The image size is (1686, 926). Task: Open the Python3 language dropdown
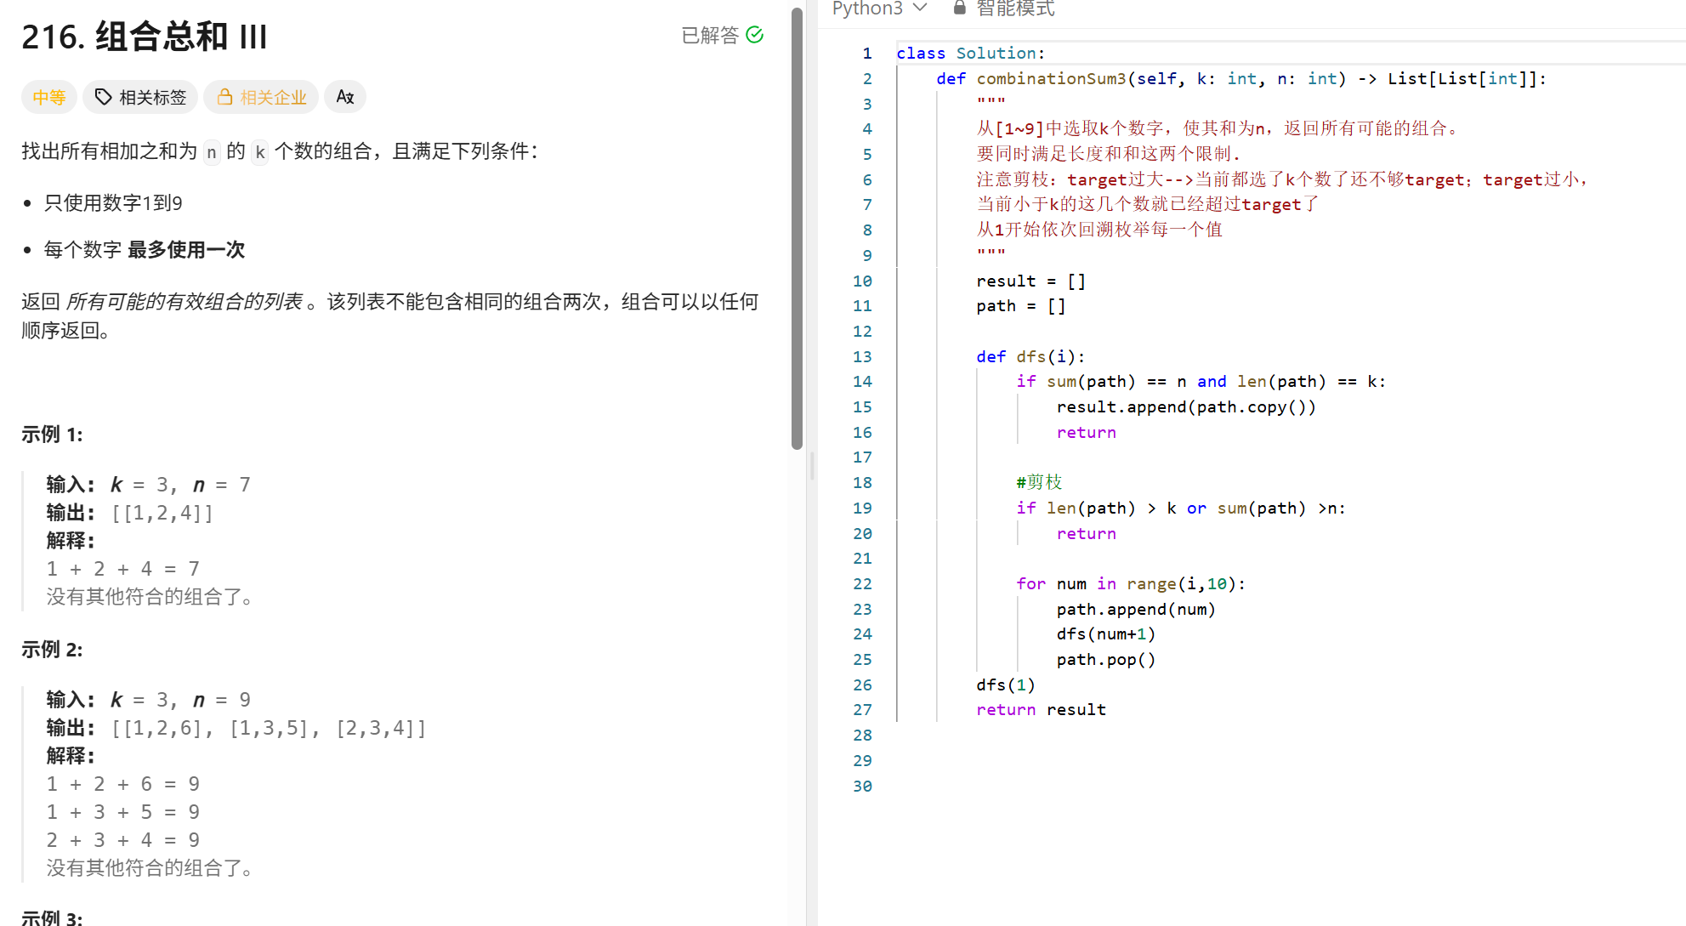click(x=867, y=8)
